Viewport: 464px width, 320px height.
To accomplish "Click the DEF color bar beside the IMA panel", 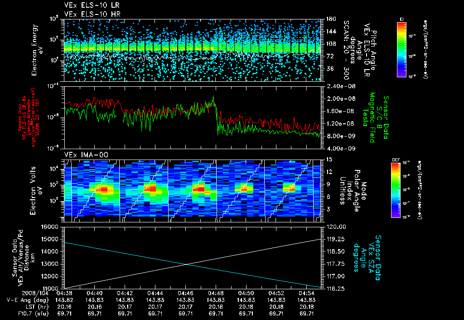I will pos(396,190).
